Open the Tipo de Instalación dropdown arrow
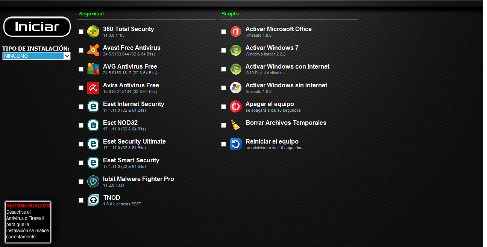This screenshot has height=247, width=487. click(x=67, y=56)
